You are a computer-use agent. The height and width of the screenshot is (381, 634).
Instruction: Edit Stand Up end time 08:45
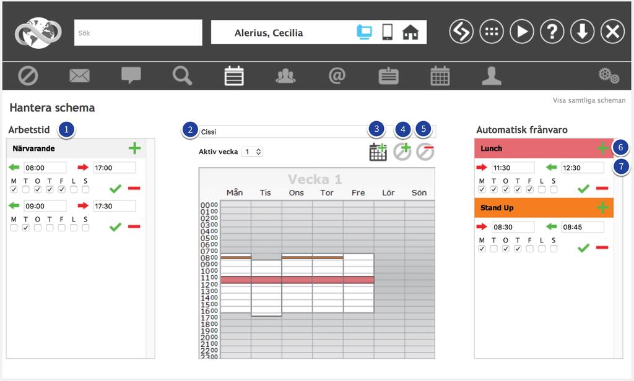pos(582,227)
